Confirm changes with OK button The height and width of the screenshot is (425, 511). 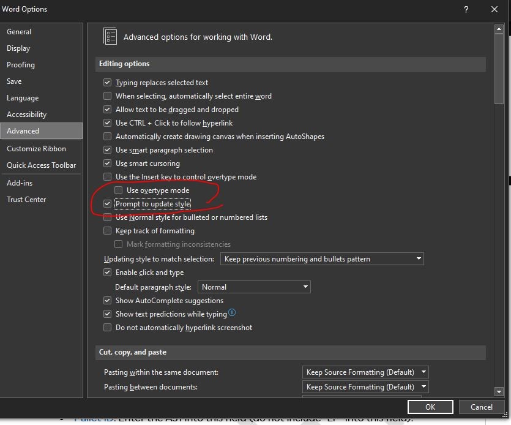pos(430,407)
